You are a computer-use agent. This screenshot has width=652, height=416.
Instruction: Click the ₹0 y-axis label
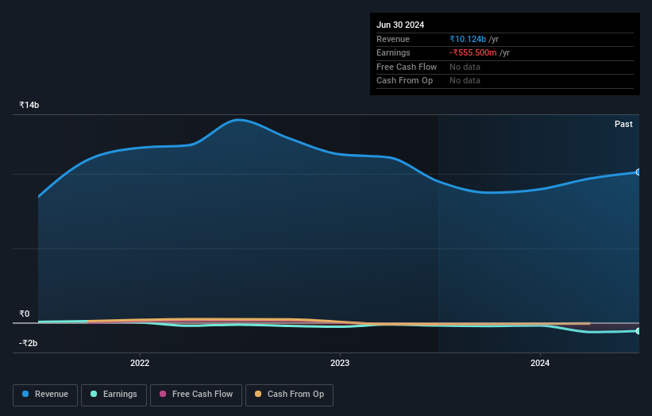click(25, 314)
